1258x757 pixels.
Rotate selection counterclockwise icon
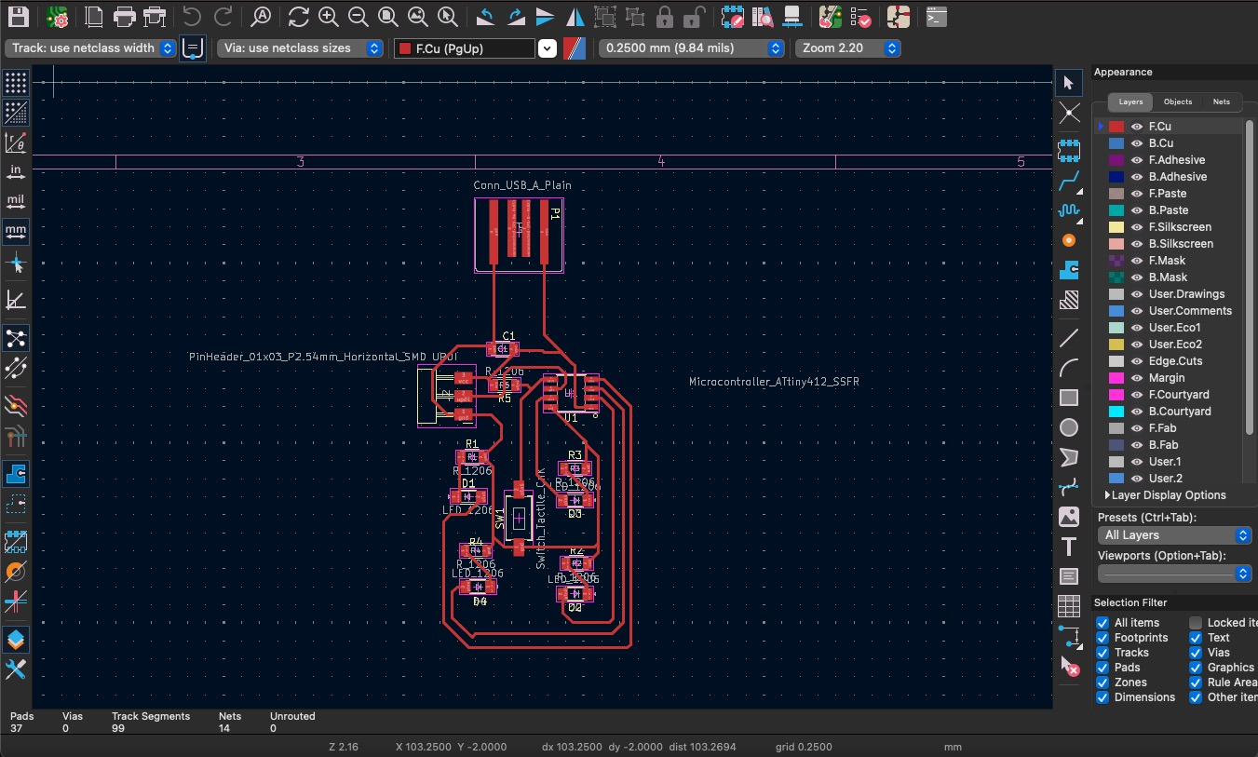coord(485,16)
